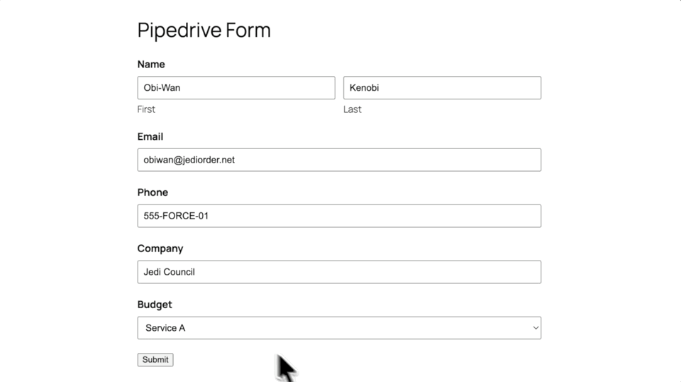Click the 'Service A' selected option text
The height and width of the screenshot is (382, 681).
click(165, 328)
